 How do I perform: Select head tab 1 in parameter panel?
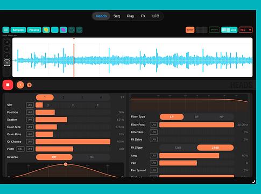pos(45,98)
